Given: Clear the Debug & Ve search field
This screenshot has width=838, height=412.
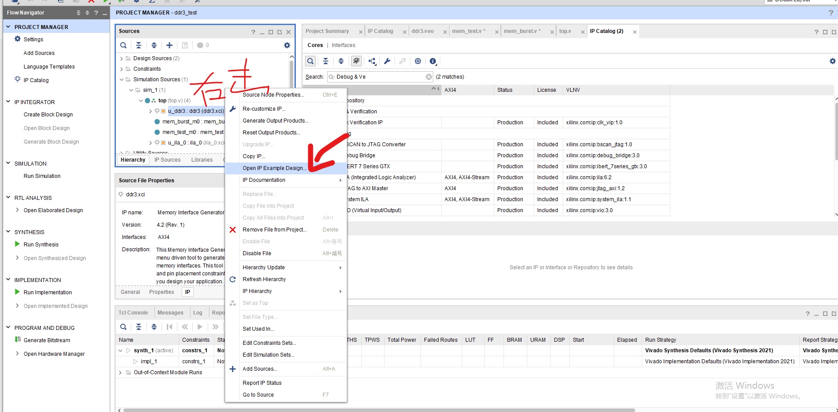Looking at the screenshot, I should [429, 77].
